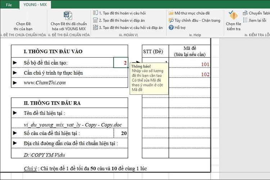The image size is (270, 180).
Task: Click the blue question mark help icon
Action: (171, 27)
